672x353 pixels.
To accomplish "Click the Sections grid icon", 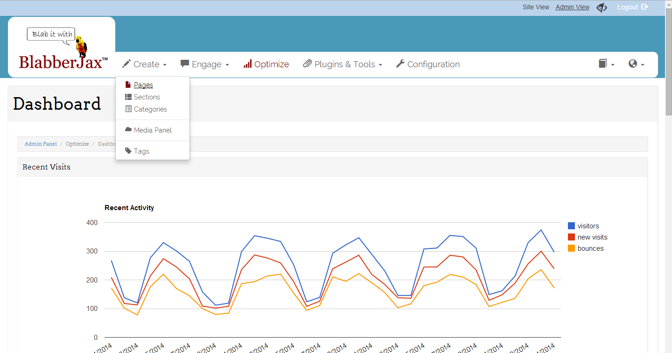I will pyautogui.click(x=128, y=97).
